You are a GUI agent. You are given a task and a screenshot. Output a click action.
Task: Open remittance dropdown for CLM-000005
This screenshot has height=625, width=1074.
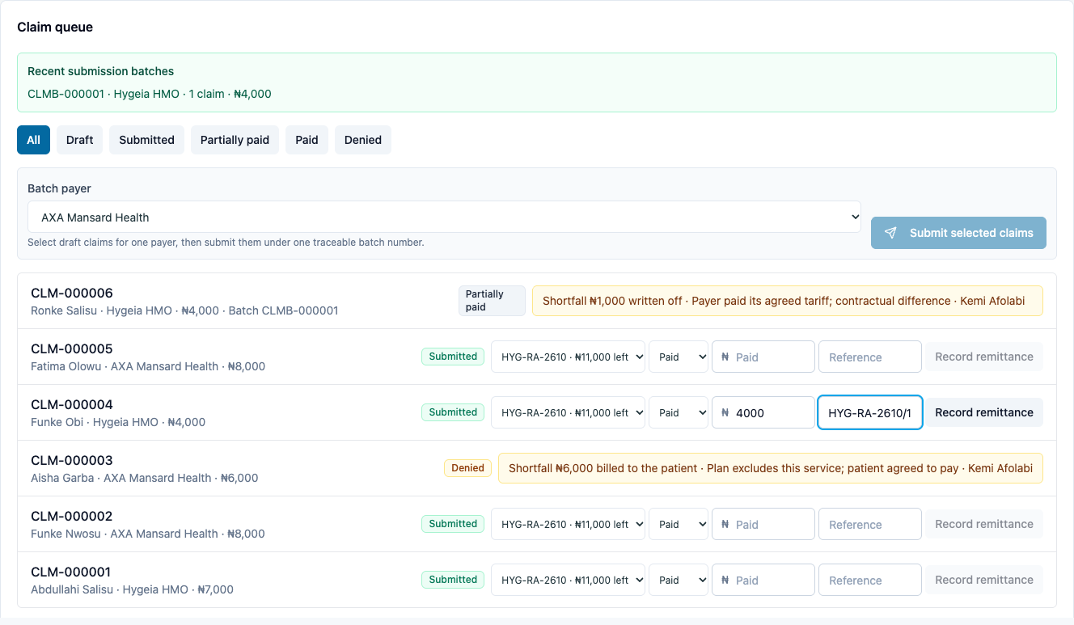[568, 357]
